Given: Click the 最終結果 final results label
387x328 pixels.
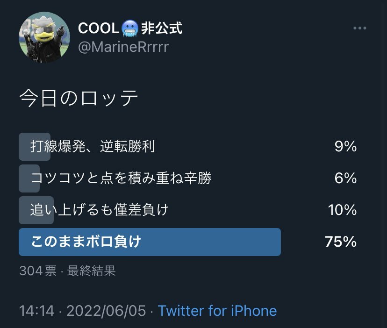Looking at the screenshot, I should (92, 271).
